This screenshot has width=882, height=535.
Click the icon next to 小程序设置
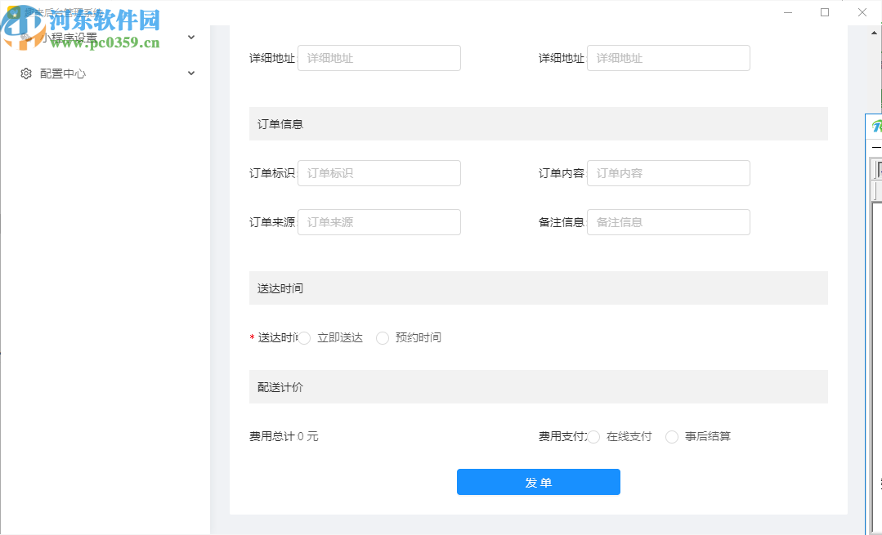click(x=25, y=37)
